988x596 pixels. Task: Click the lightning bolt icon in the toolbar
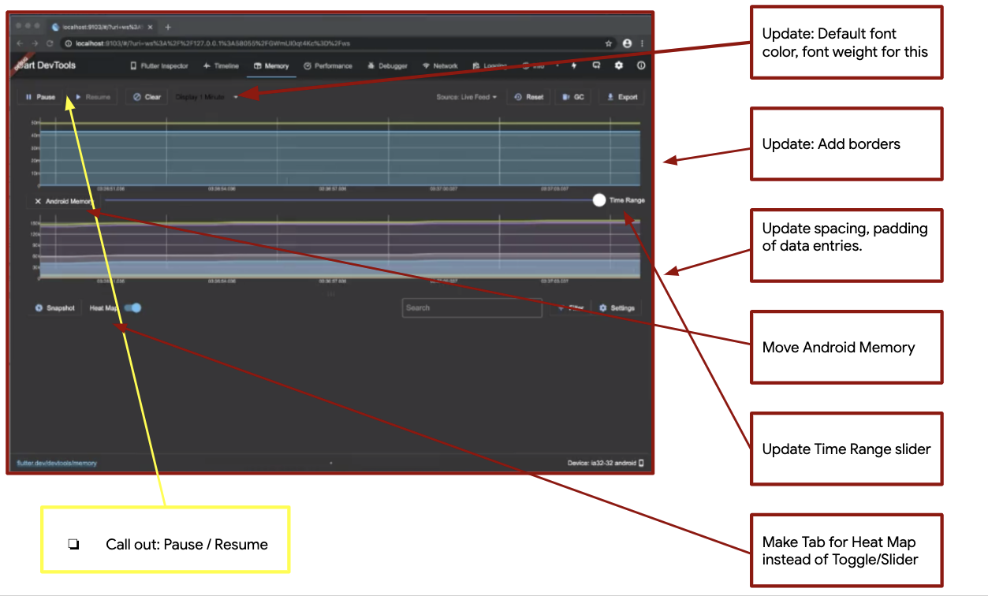574,66
